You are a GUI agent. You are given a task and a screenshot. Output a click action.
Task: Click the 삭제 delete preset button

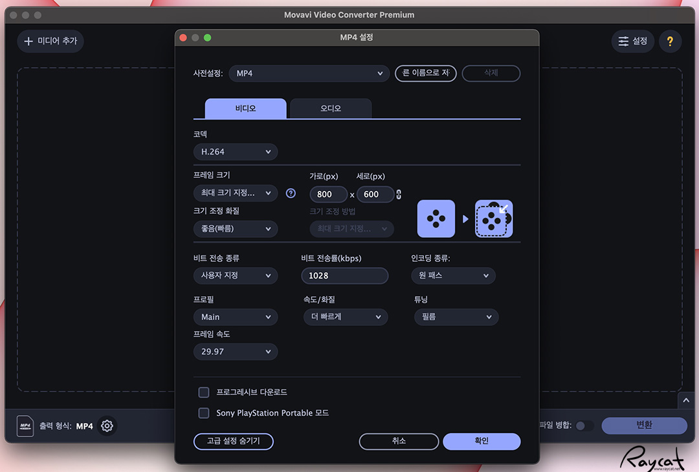pos(491,74)
